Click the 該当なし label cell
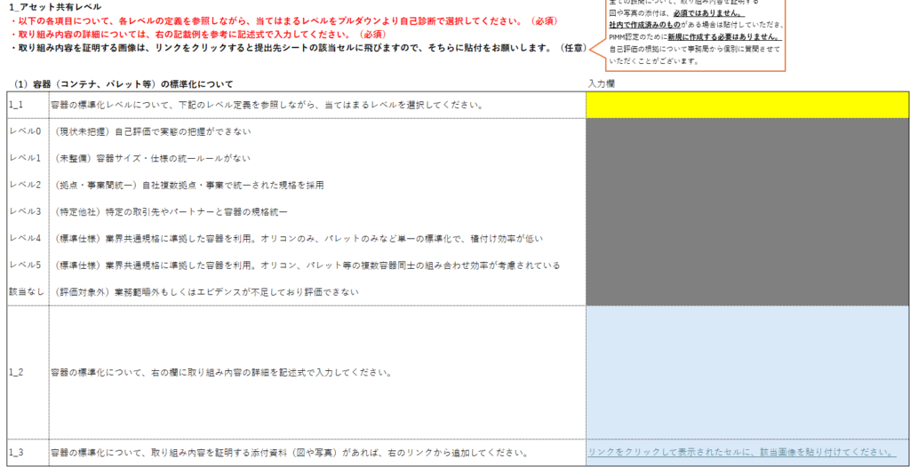Screen dimensions: 910x467 point(27,291)
